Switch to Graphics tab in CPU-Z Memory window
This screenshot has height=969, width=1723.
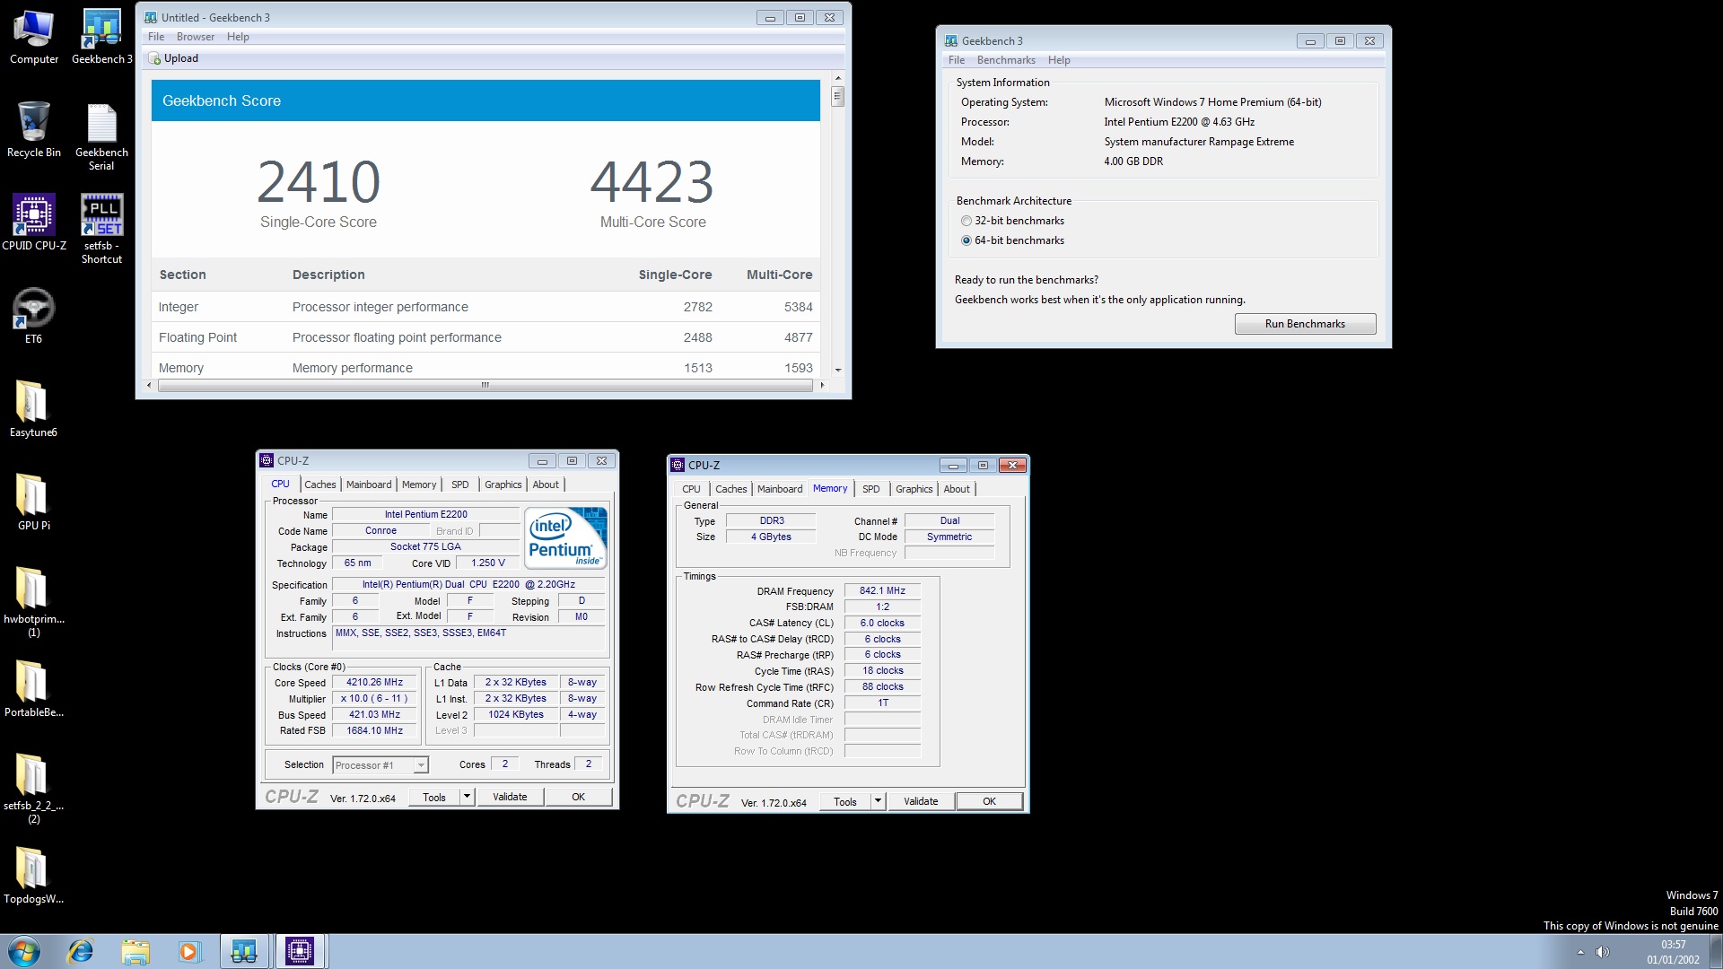pyautogui.click(x=914, y=489)
